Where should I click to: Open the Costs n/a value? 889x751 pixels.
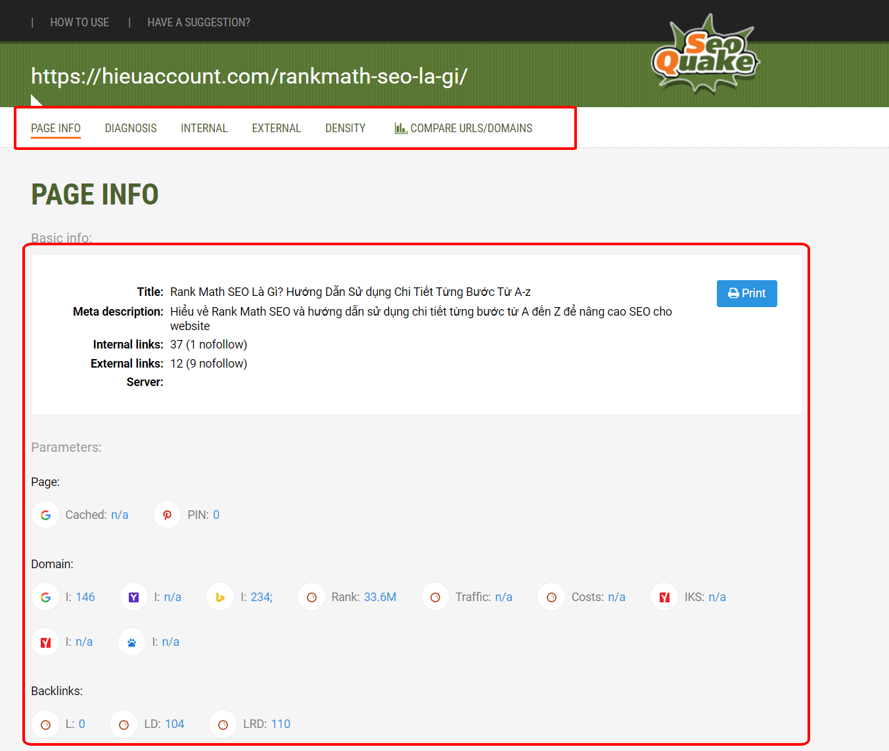point(617,597)
